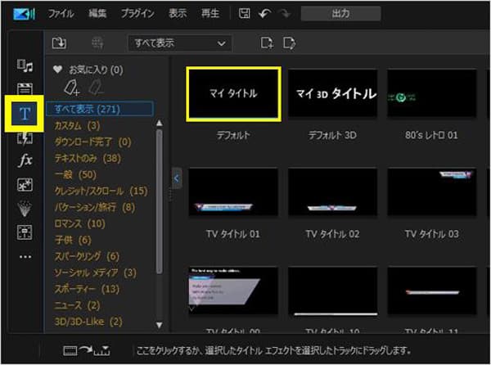Screen dimensions: 491x365
Task: Select the TV タイトル 01 thumbnail
Action: [x=233, y=192]
